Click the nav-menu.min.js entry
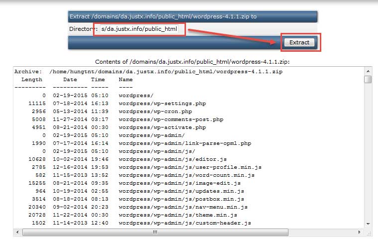378x240 pixels. pos(183,207)
